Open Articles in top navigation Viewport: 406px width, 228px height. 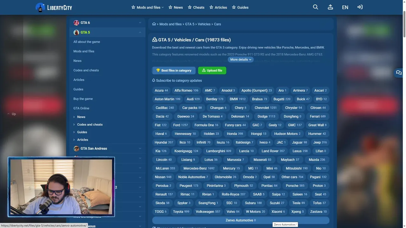[218, 7]
